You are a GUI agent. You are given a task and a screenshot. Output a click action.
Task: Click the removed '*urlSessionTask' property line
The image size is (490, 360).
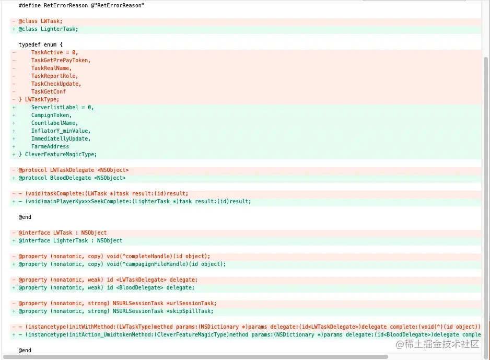tap(246, 303)
